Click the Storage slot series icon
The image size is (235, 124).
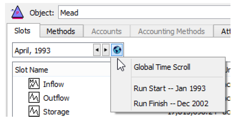tap(33, 111)
